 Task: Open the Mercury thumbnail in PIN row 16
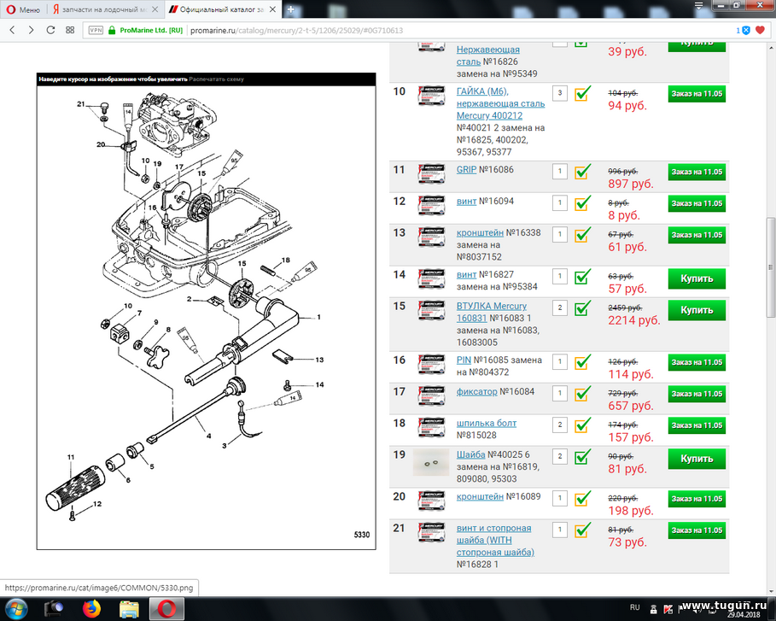tap(431, 365)
